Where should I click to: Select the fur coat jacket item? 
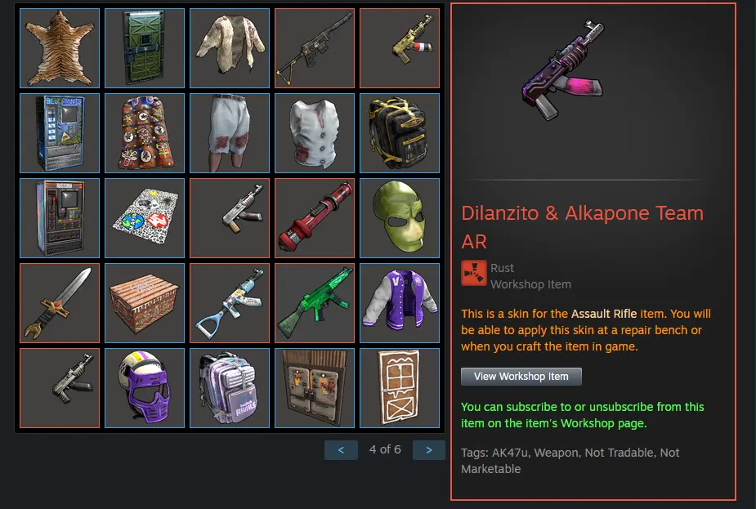[x=230, y=48]
